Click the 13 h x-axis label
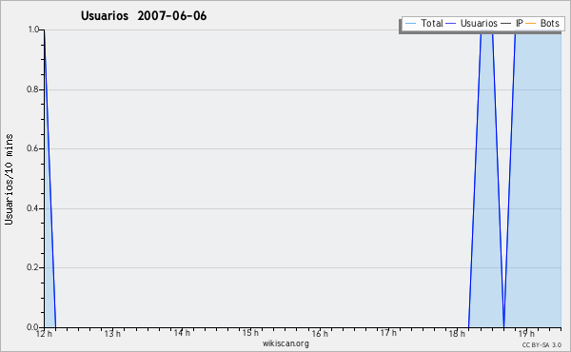The height and width of the screenshot is (352, 571). coord(112,333)
